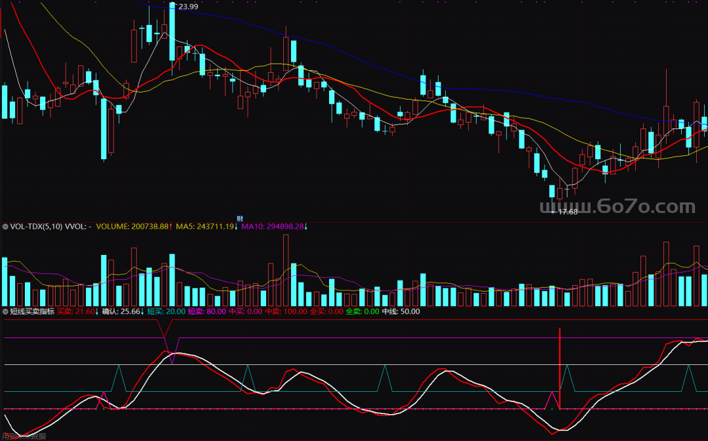Click the cyan 短买 20.00 label
Image resolution: width=708 pixels, height=441 pixels.
point(166,312)
